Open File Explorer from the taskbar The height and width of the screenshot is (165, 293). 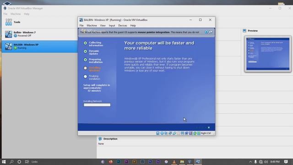click(182, 162)
